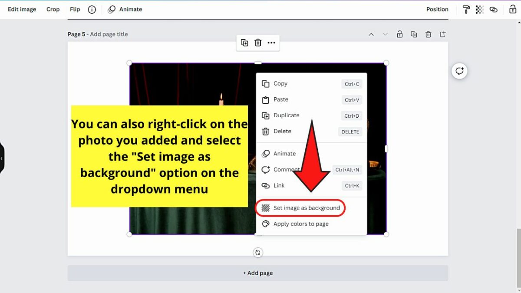The image size is (521, 293).
Task: Choose Copy from the context menu
Action: [311, 84]
